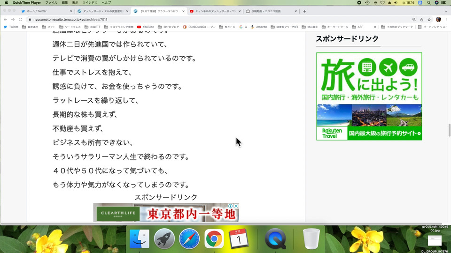Image resolution: width=451 pixels, height=253 pixels.
Task: Click the Rakuten Travel 旅に出よう banner
Action: [369, 97]
